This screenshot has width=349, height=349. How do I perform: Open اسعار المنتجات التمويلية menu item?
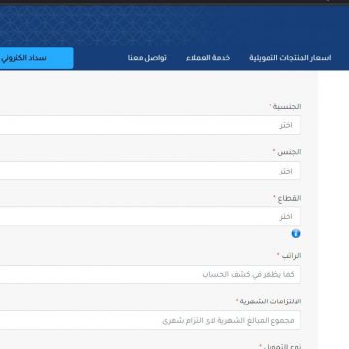(x=290, y=58)
